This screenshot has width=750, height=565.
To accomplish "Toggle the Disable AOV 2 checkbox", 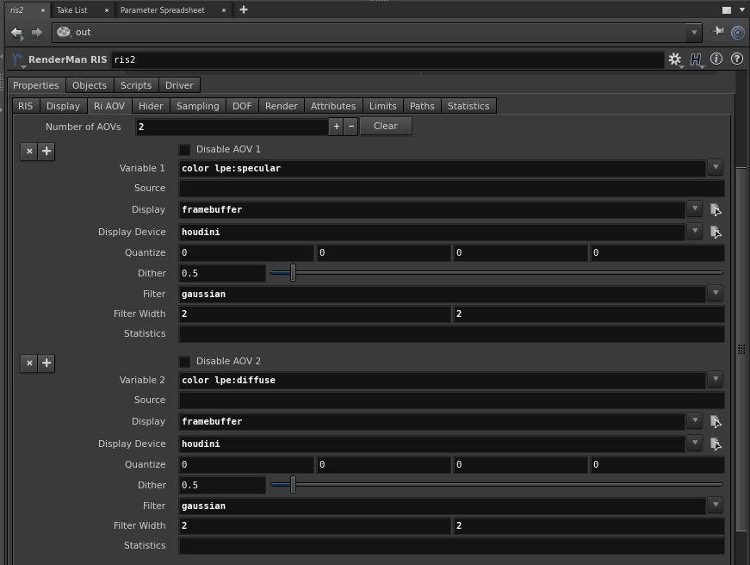I will tap(184, 362).
